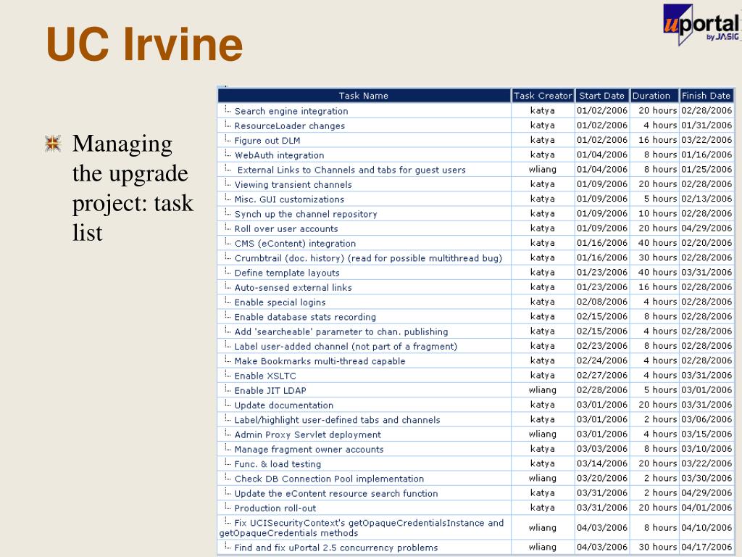Open Admin Proxy Servlet deployment task
The height and width of the screenshot is (557, 742).
click(x=307, y=434)
